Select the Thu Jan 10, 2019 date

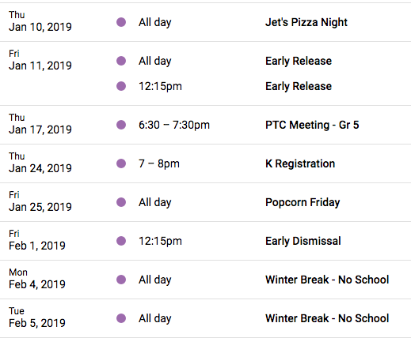click(x=40, y=21)
